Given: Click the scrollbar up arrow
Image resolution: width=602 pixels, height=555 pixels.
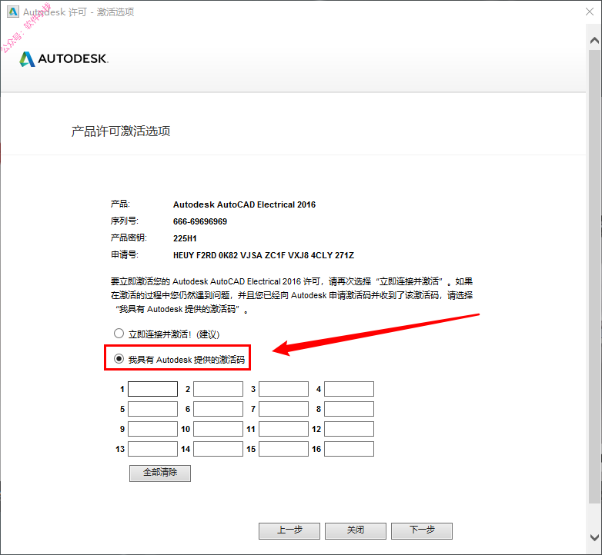Looking at the screenshot, I should [594, 40].
